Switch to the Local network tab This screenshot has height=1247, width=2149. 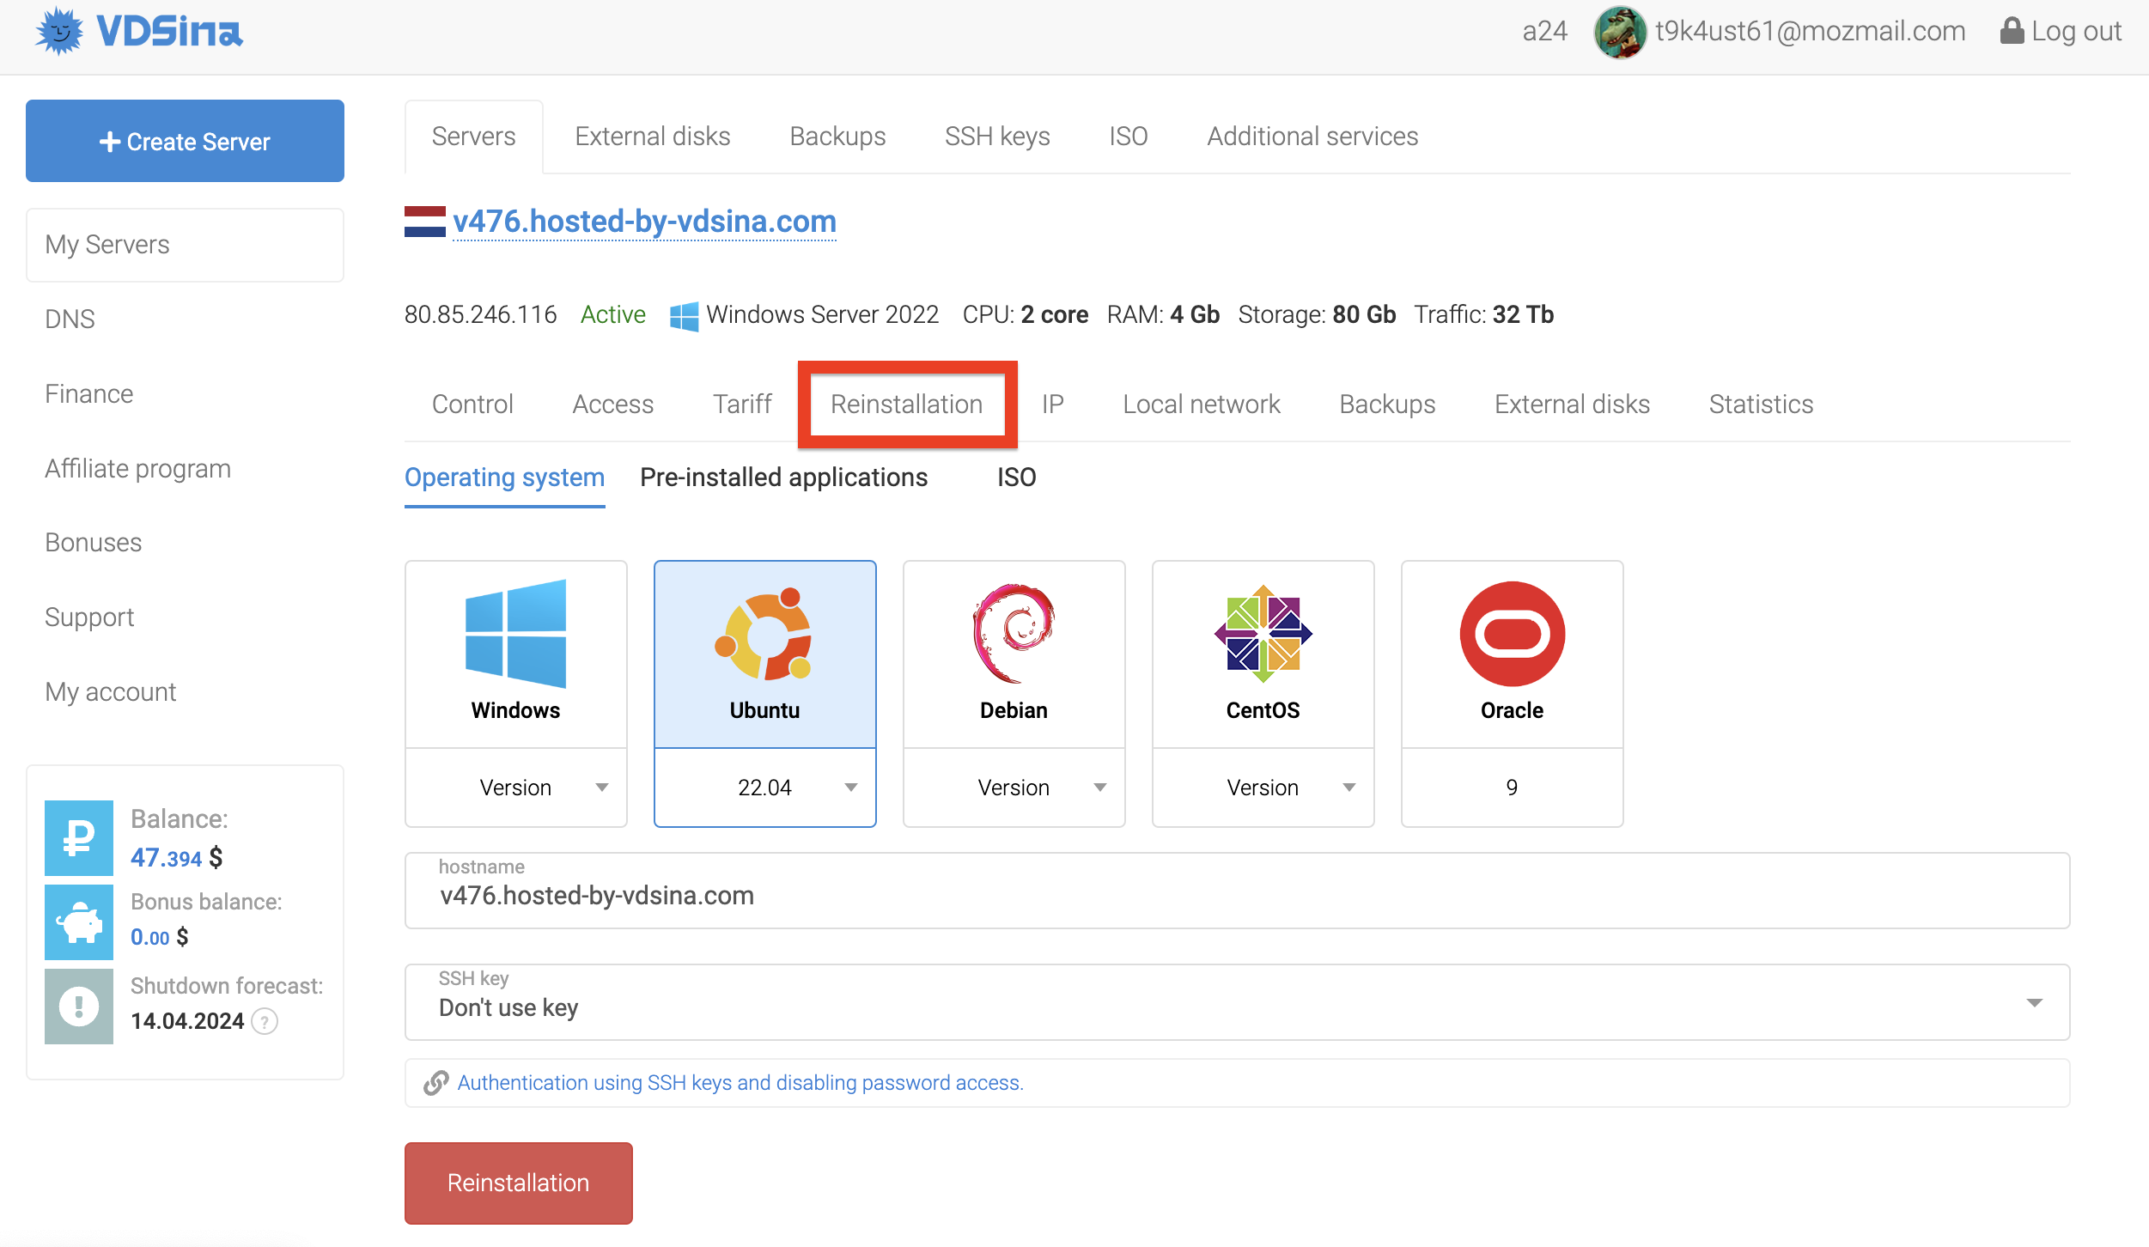point(1202,405)
